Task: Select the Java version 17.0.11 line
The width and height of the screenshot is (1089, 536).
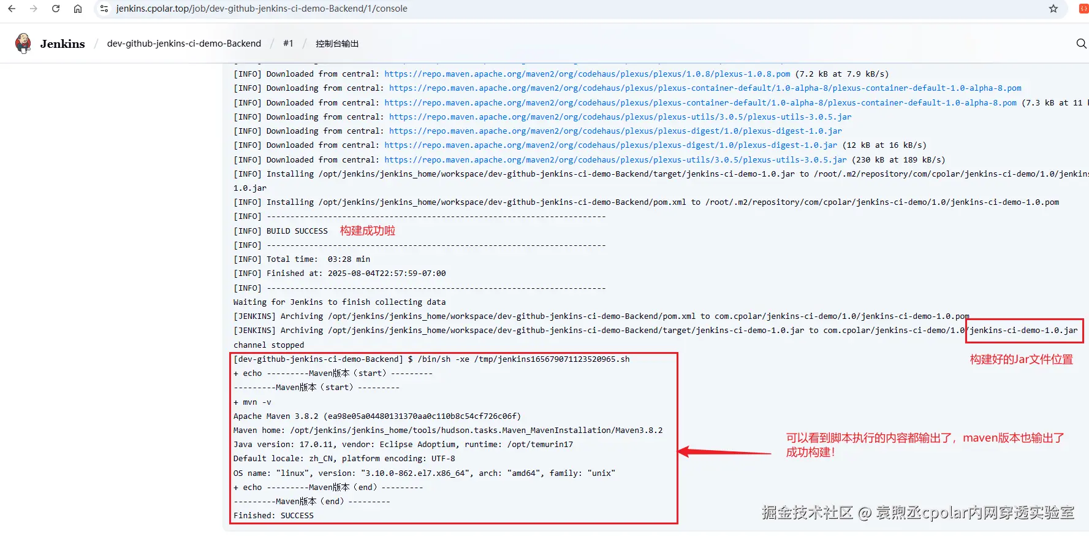Action: click(x=403, y=445)
